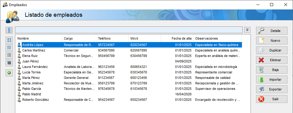Select the Laura Fernández name
293x113 pixels.
[x=35, y=67]
